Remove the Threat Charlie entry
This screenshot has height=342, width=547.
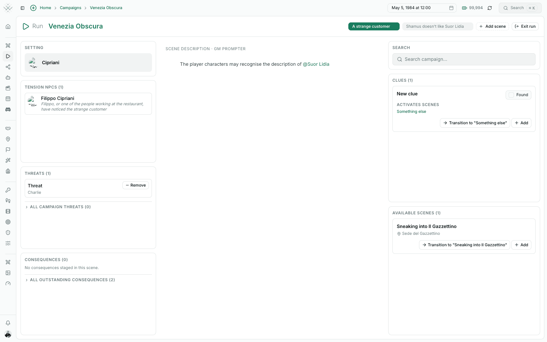coord(136,185)
